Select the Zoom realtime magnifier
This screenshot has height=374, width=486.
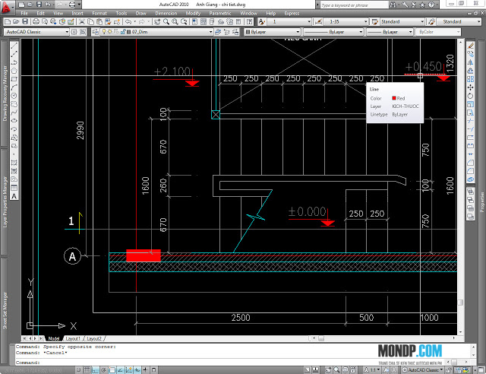point(166,22)
